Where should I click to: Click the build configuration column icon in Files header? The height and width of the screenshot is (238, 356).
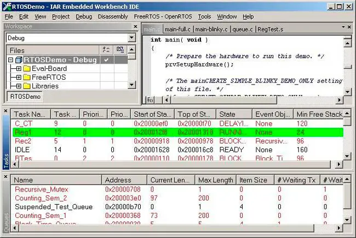coord(107,50)
